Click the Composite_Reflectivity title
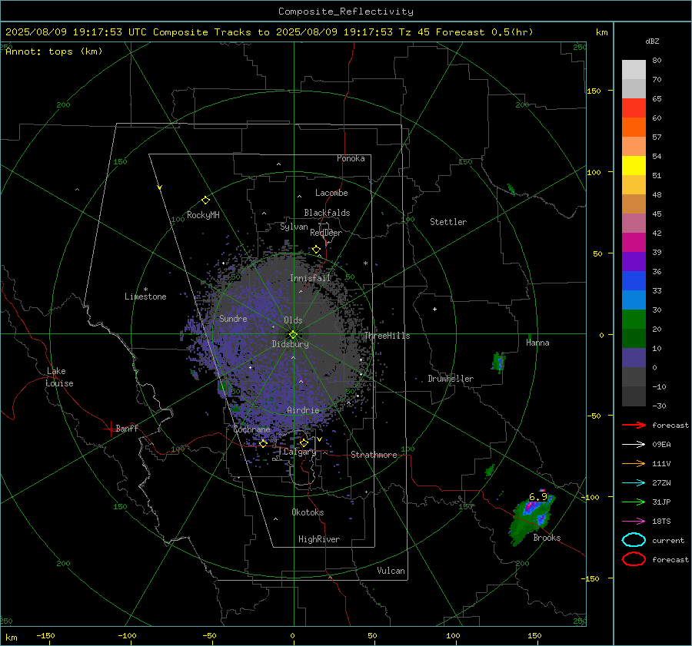The image size is (692, 646). (346, 12)
